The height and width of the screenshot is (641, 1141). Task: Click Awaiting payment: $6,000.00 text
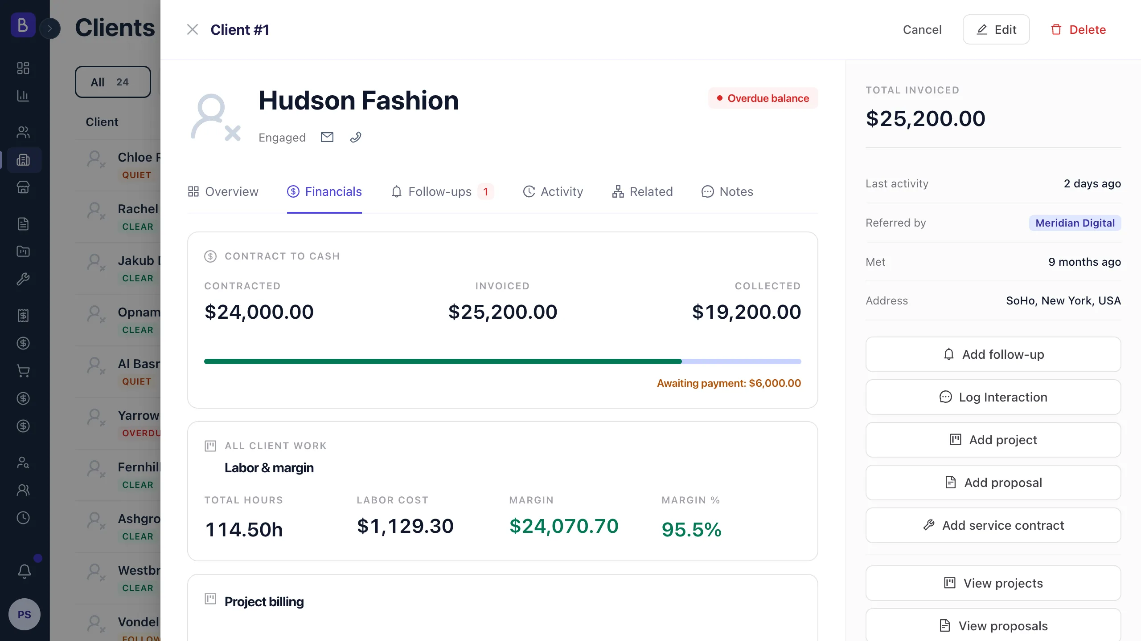pos(729,383)
